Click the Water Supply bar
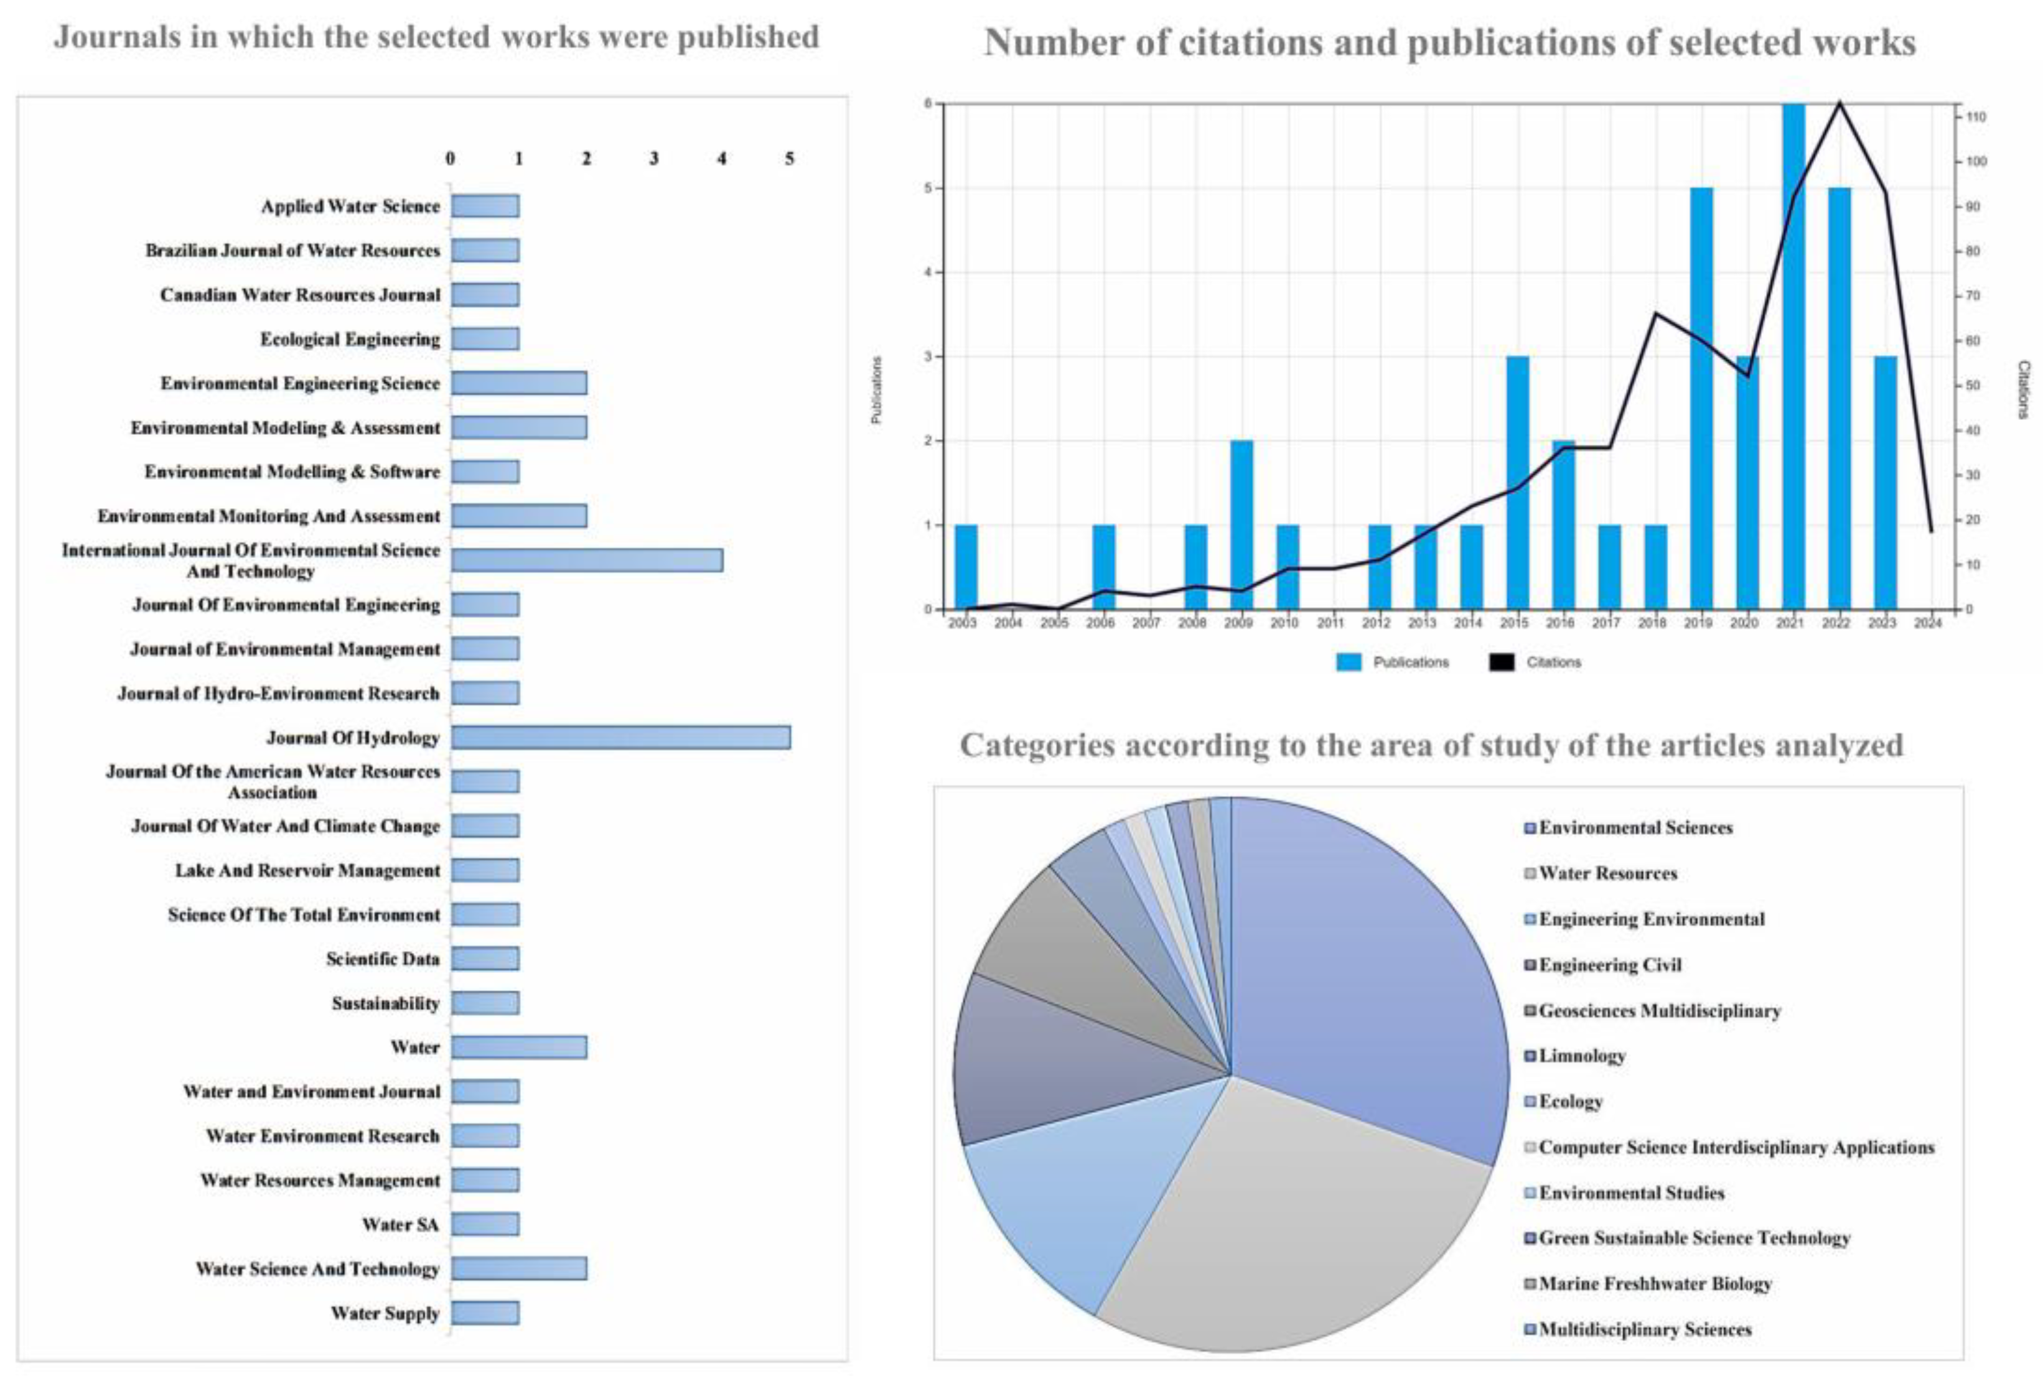Image resolution: width=2043 pixels, height=1376 pixels. click(x=485, y=1313)
